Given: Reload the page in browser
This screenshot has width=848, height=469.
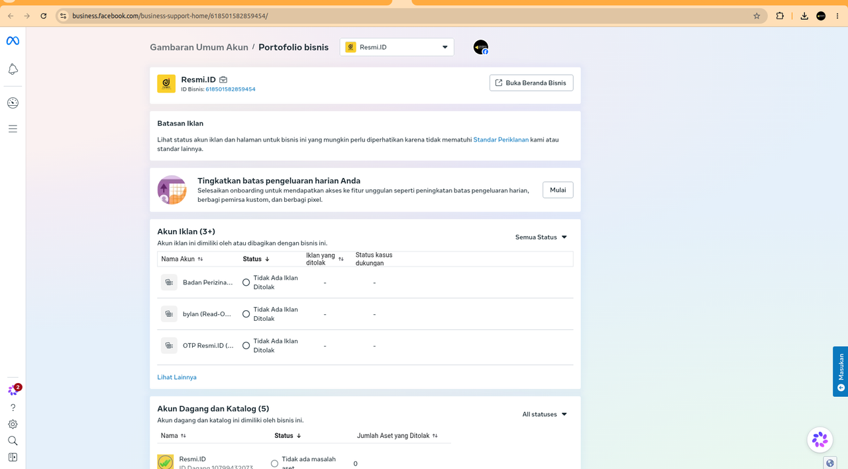Looking at the screenshot, I should click(x=44, y=16).
